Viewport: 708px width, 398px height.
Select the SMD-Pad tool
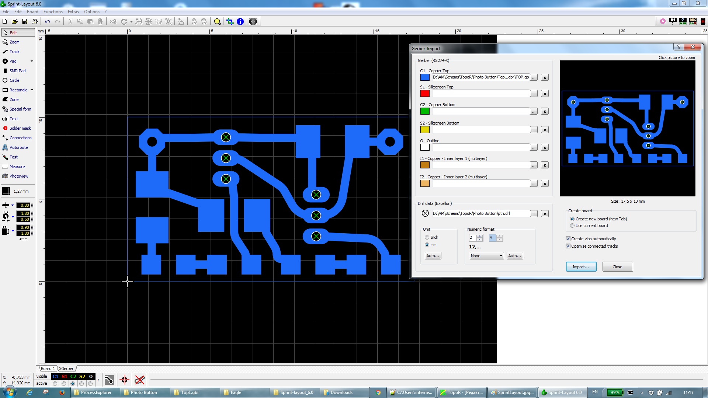pyautogui.click(x=17, y=71)
